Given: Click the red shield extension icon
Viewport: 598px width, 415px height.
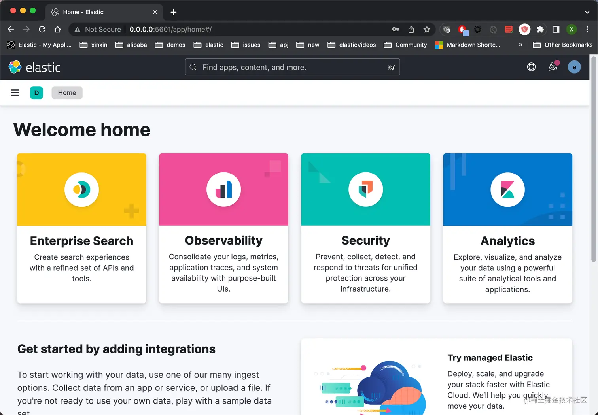Looking at the screenshot, I should tap(524, 29).
